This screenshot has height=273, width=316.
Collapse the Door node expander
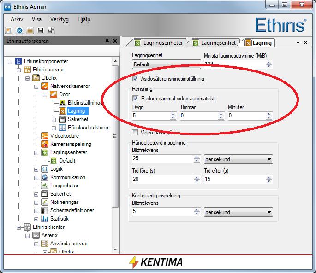click(45, 94)
